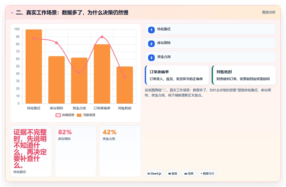This screenshot has height=187, width=286.
Task: Click the 库存周转 orange bar
Action: (x=56, y=80)
